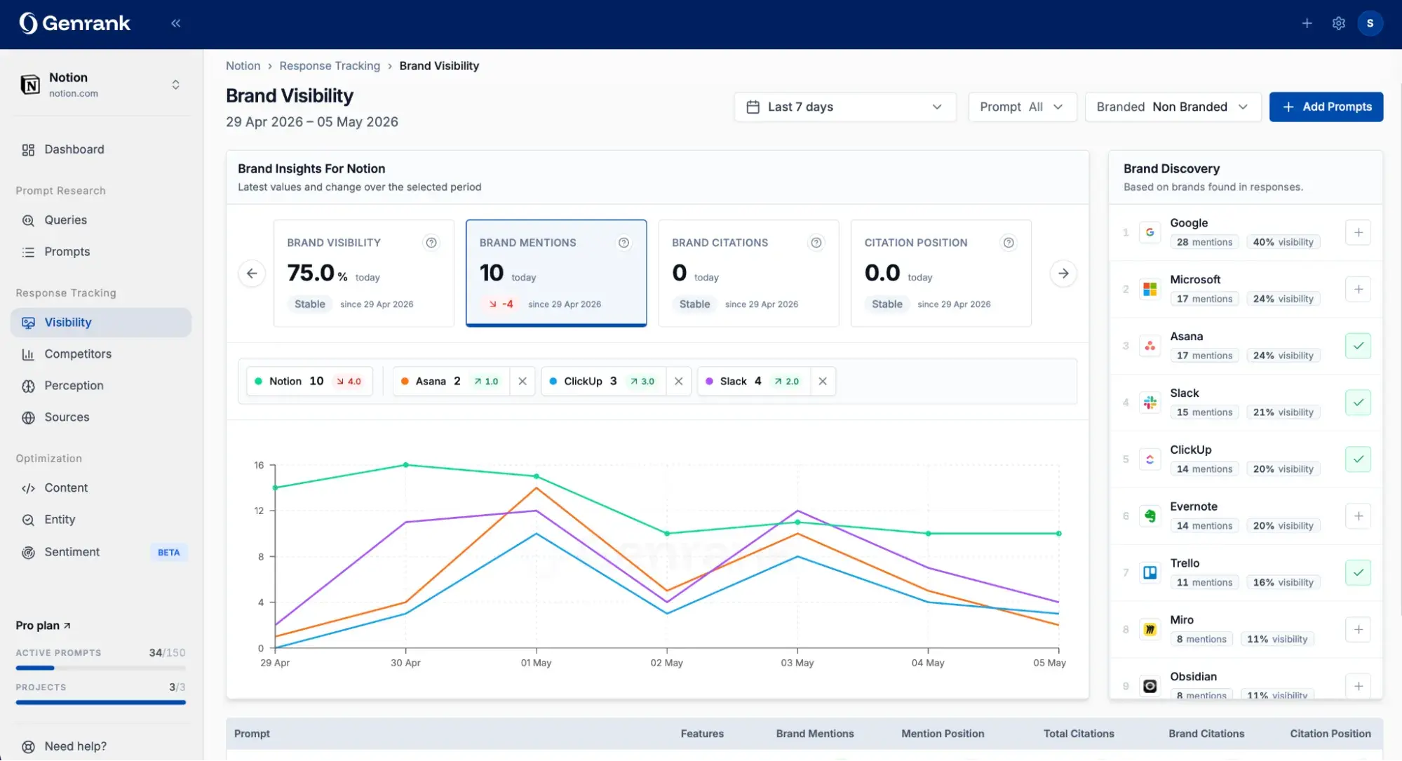Select the Brand Citations metric card
Screen dimensions: 1402x761
[x=748, y=274]
